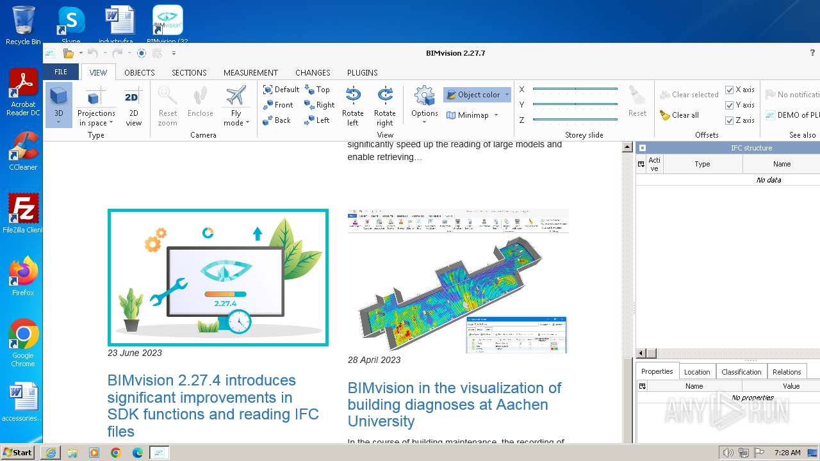The image size is (820, 461).
Task: Click 2.27.4 monitor illustration thumbnail
Action: point(218,277)
